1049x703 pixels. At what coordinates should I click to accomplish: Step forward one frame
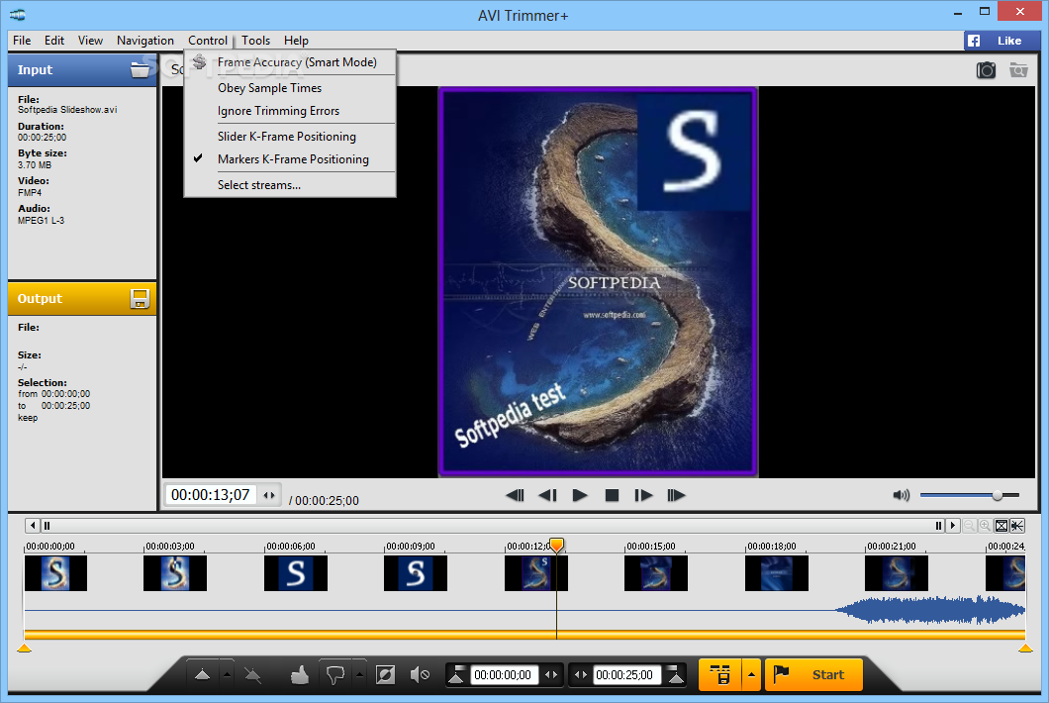pyautogui.click(x=643, y=495)
